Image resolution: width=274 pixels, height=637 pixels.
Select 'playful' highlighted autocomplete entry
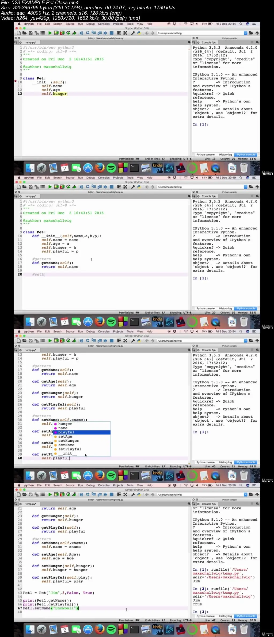click(x=82, y=432)
